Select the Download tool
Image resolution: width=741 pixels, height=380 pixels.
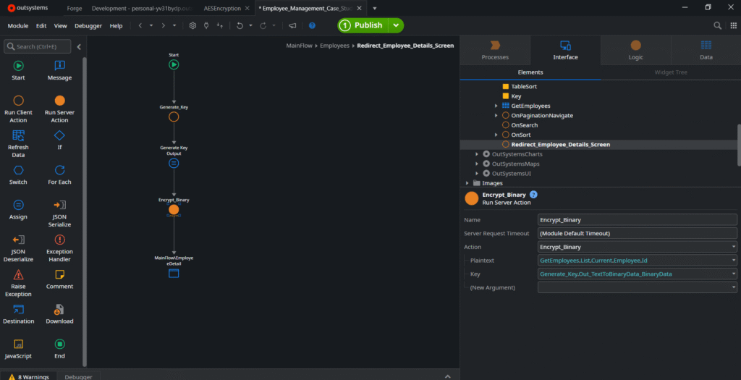click(59, 315)
